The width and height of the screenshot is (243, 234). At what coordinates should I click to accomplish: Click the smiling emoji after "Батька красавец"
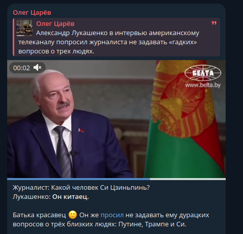(73, 215)
